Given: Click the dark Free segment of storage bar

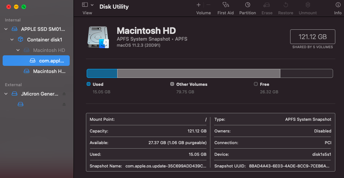Looking at the screenshot, I should coord(306,73).
